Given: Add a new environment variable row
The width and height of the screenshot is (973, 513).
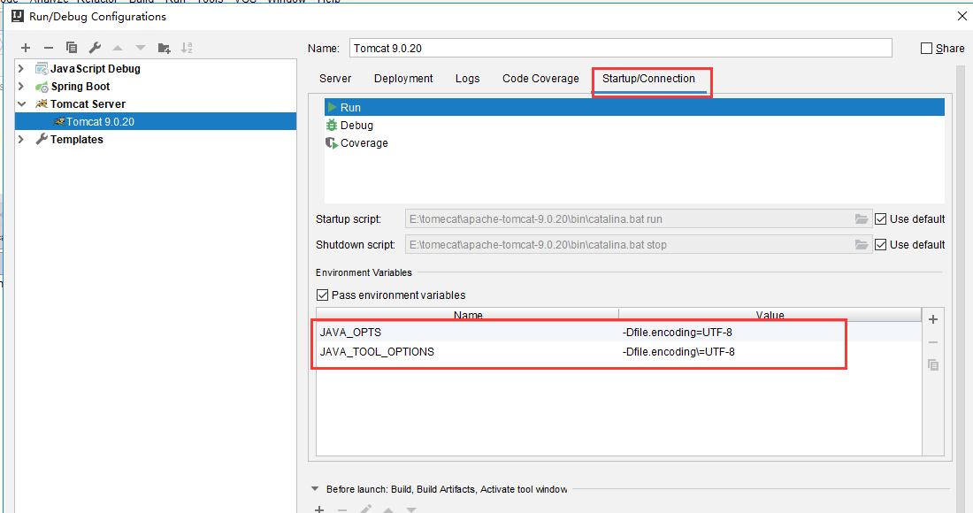Looking at the screenshot, I should click(x=932, y=319).
